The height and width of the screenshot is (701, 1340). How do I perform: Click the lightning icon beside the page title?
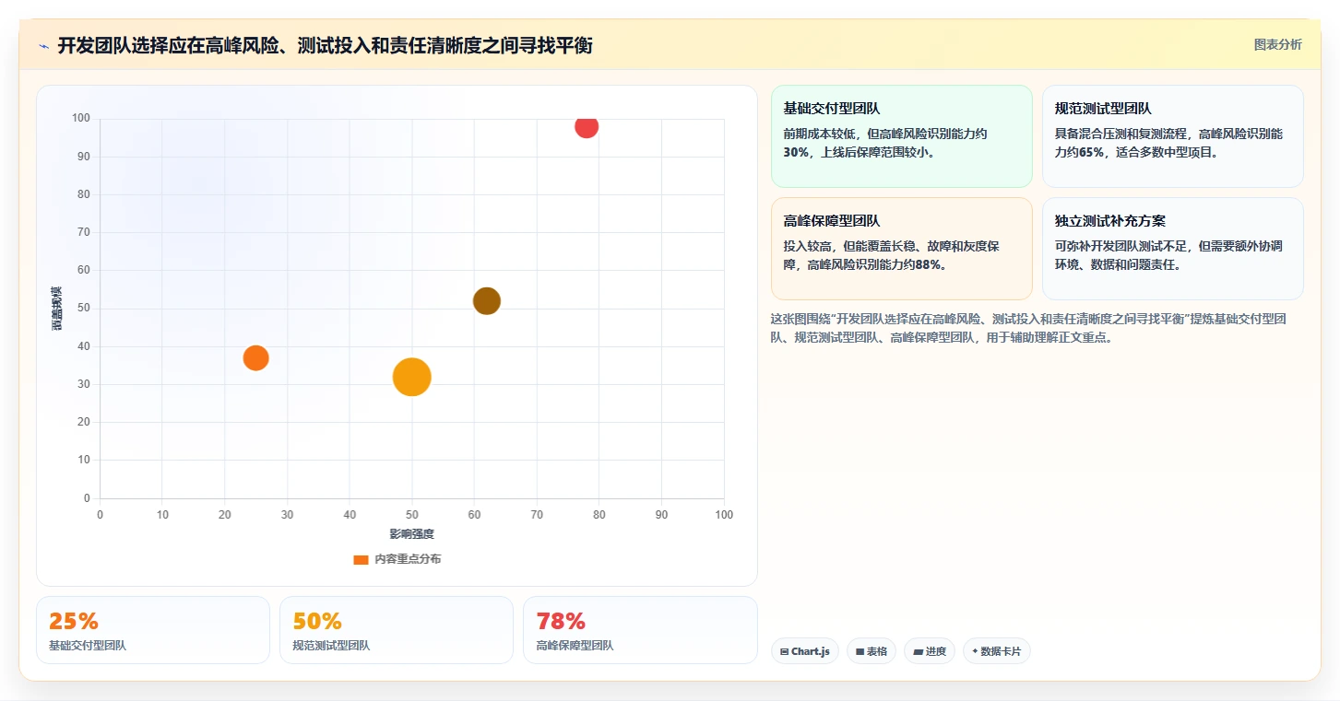click(43, 46)
